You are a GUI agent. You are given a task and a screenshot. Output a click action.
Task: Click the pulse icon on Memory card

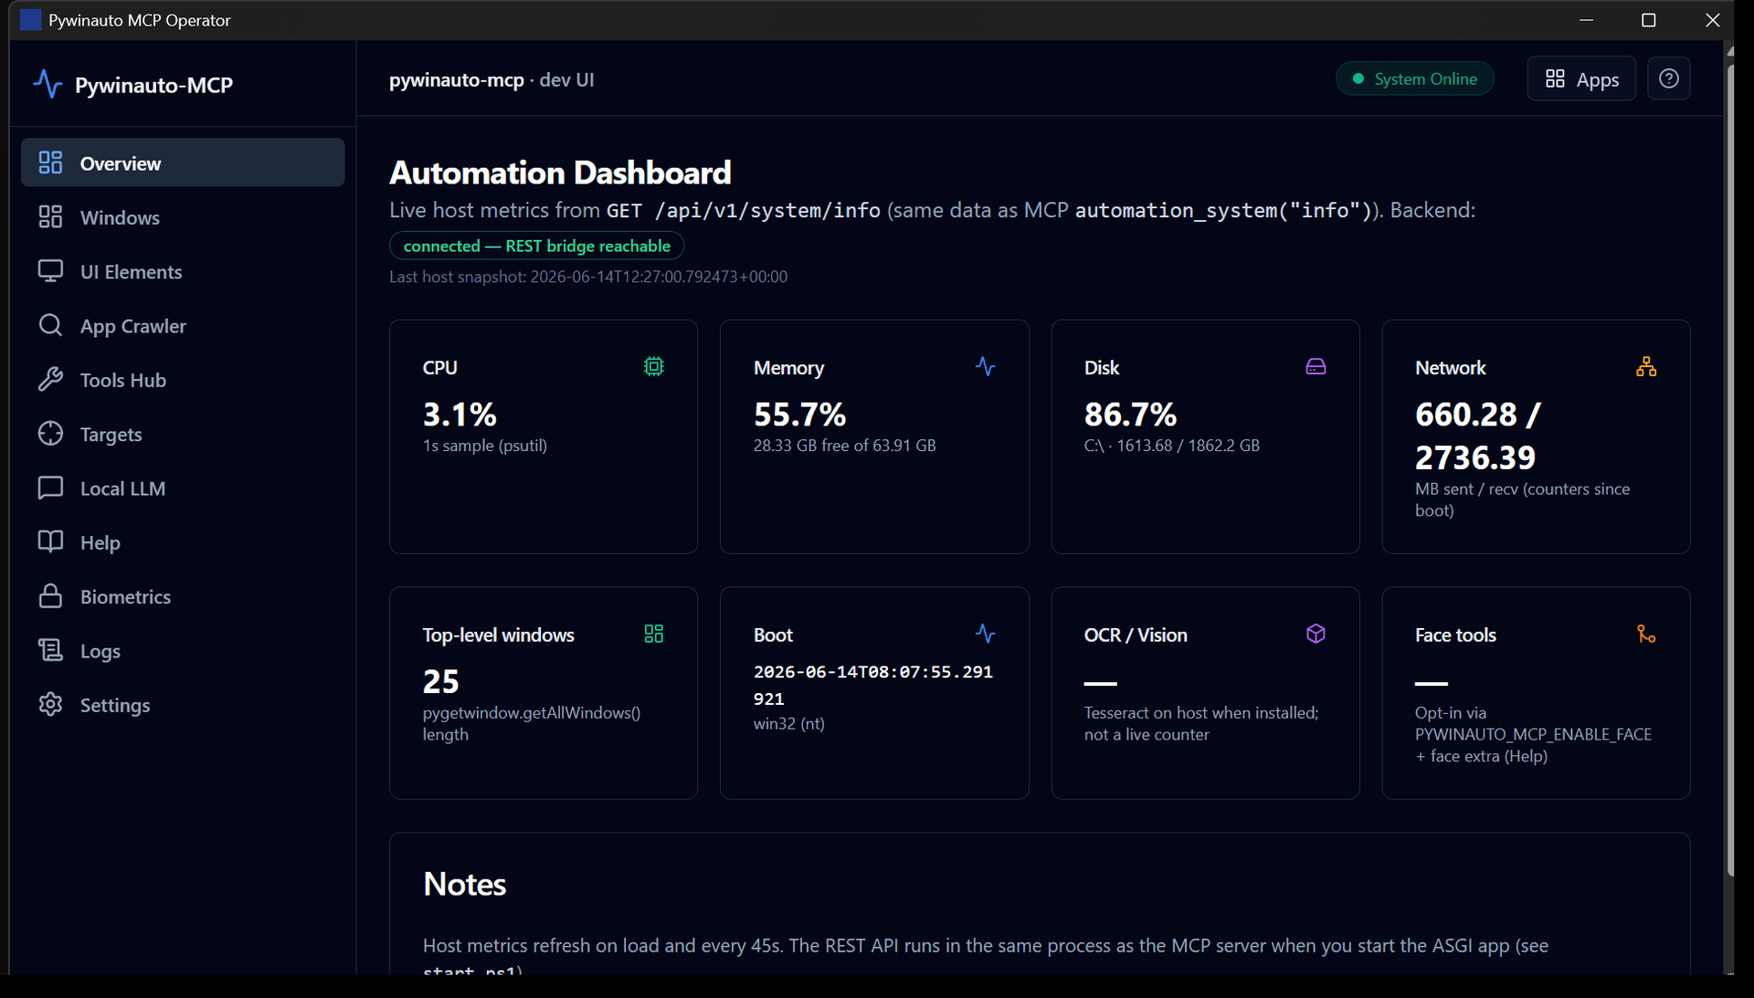(x=985, y=366)
